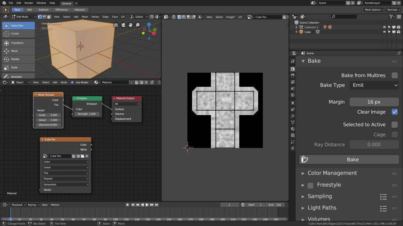Switch to edge select mode
Image resolution: width=403 pixels, height=226 pixels.
(x=44, y=17)
